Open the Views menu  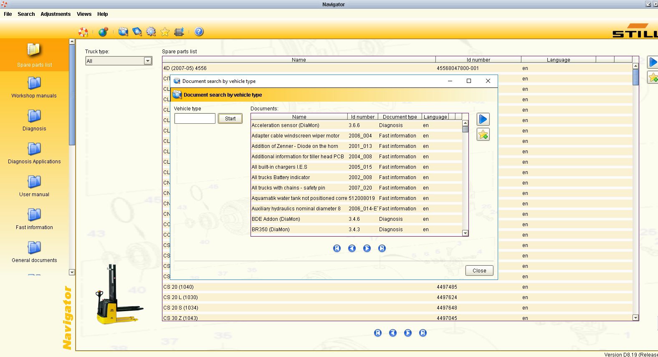[84, 14]
